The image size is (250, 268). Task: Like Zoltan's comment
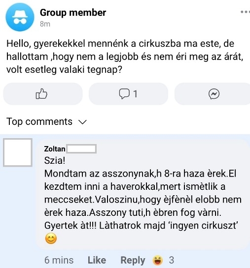(97, 260)
